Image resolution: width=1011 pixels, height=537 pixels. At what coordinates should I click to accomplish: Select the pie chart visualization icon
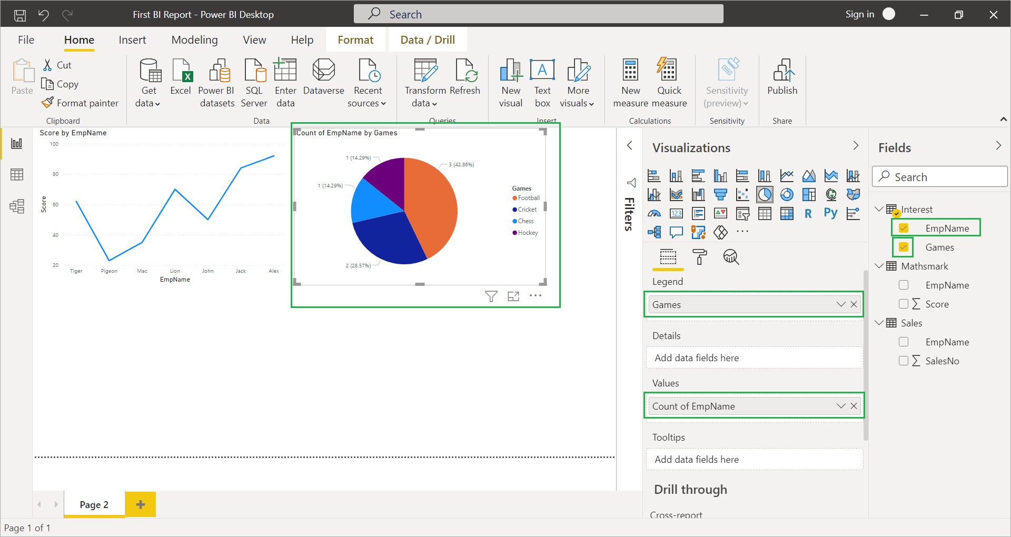coord(765,194)
